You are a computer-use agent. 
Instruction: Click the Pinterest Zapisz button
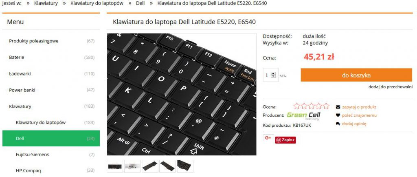pos(285,140)
